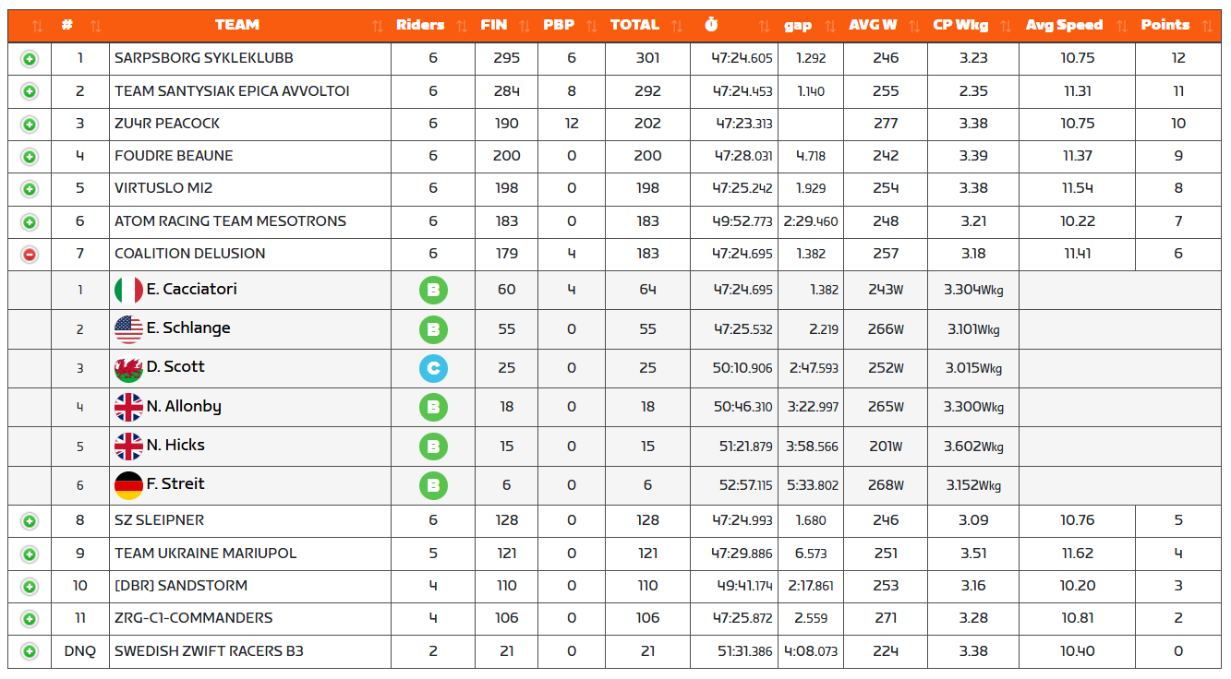Sort by the Points column header

point(1165,25)
